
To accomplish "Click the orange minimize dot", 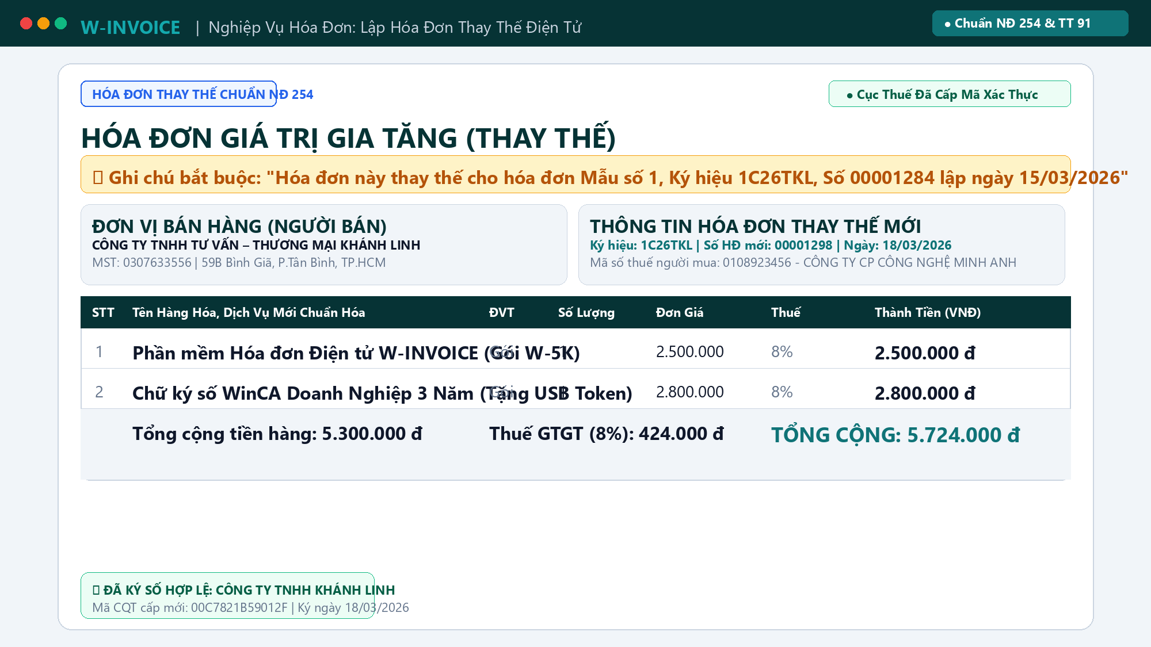I will point(43,23).
